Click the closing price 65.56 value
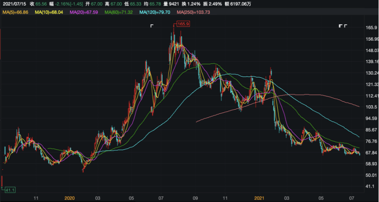The width and height of the screenshot is (379, 202). 41,4
